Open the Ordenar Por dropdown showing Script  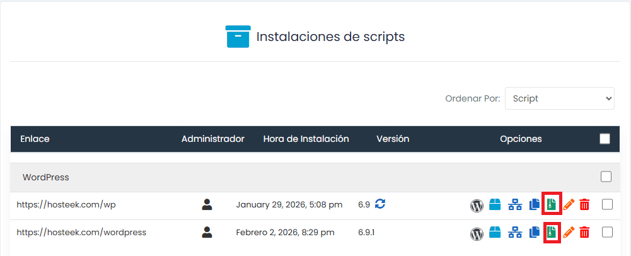click(560, 98)
